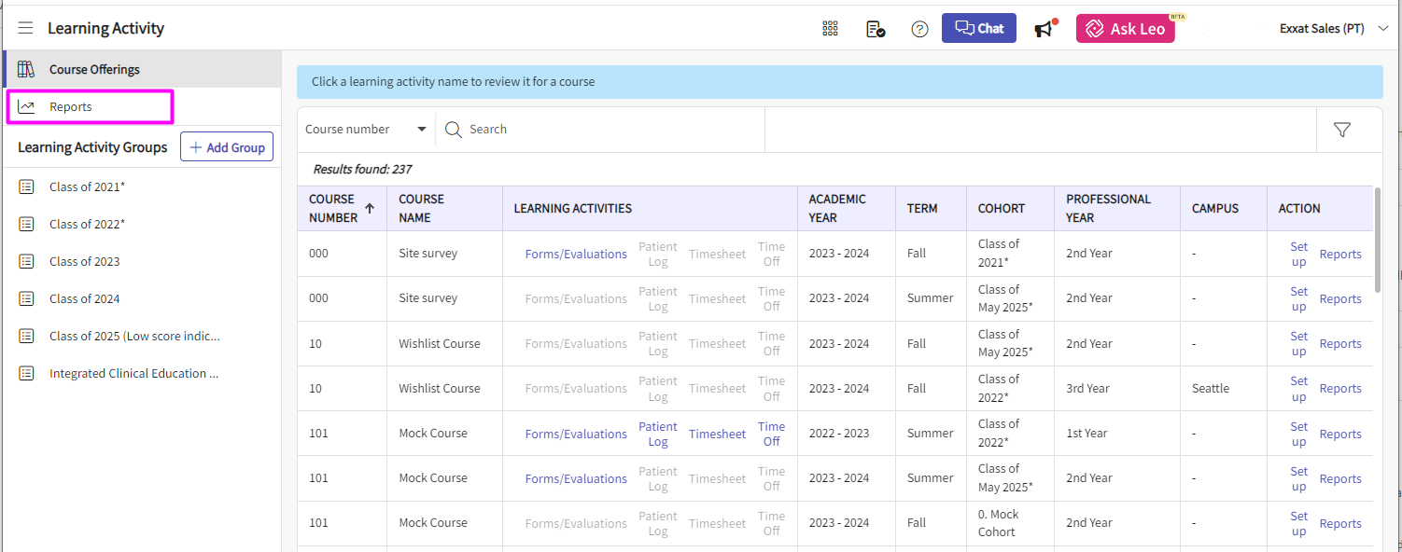Launch the Ask Leo assistant
Screen dimensions: 1402x552
coord(1125,29)
